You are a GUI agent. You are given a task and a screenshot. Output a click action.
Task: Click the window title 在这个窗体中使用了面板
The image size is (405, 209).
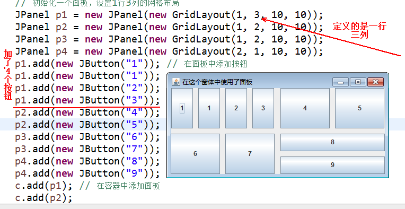pyautogui.click(x=217, y=82)
